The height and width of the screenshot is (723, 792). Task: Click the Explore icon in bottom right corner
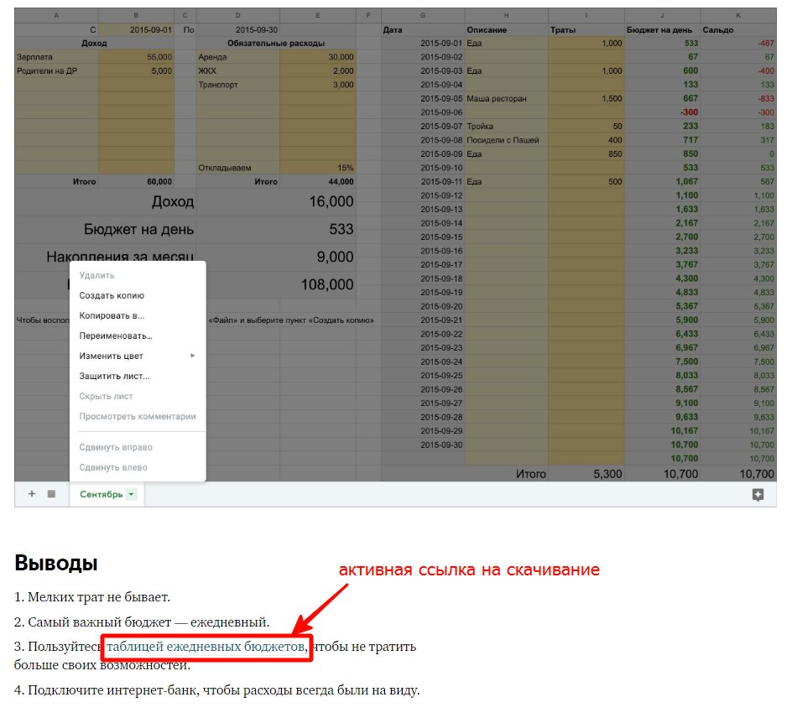click(758, 495)
